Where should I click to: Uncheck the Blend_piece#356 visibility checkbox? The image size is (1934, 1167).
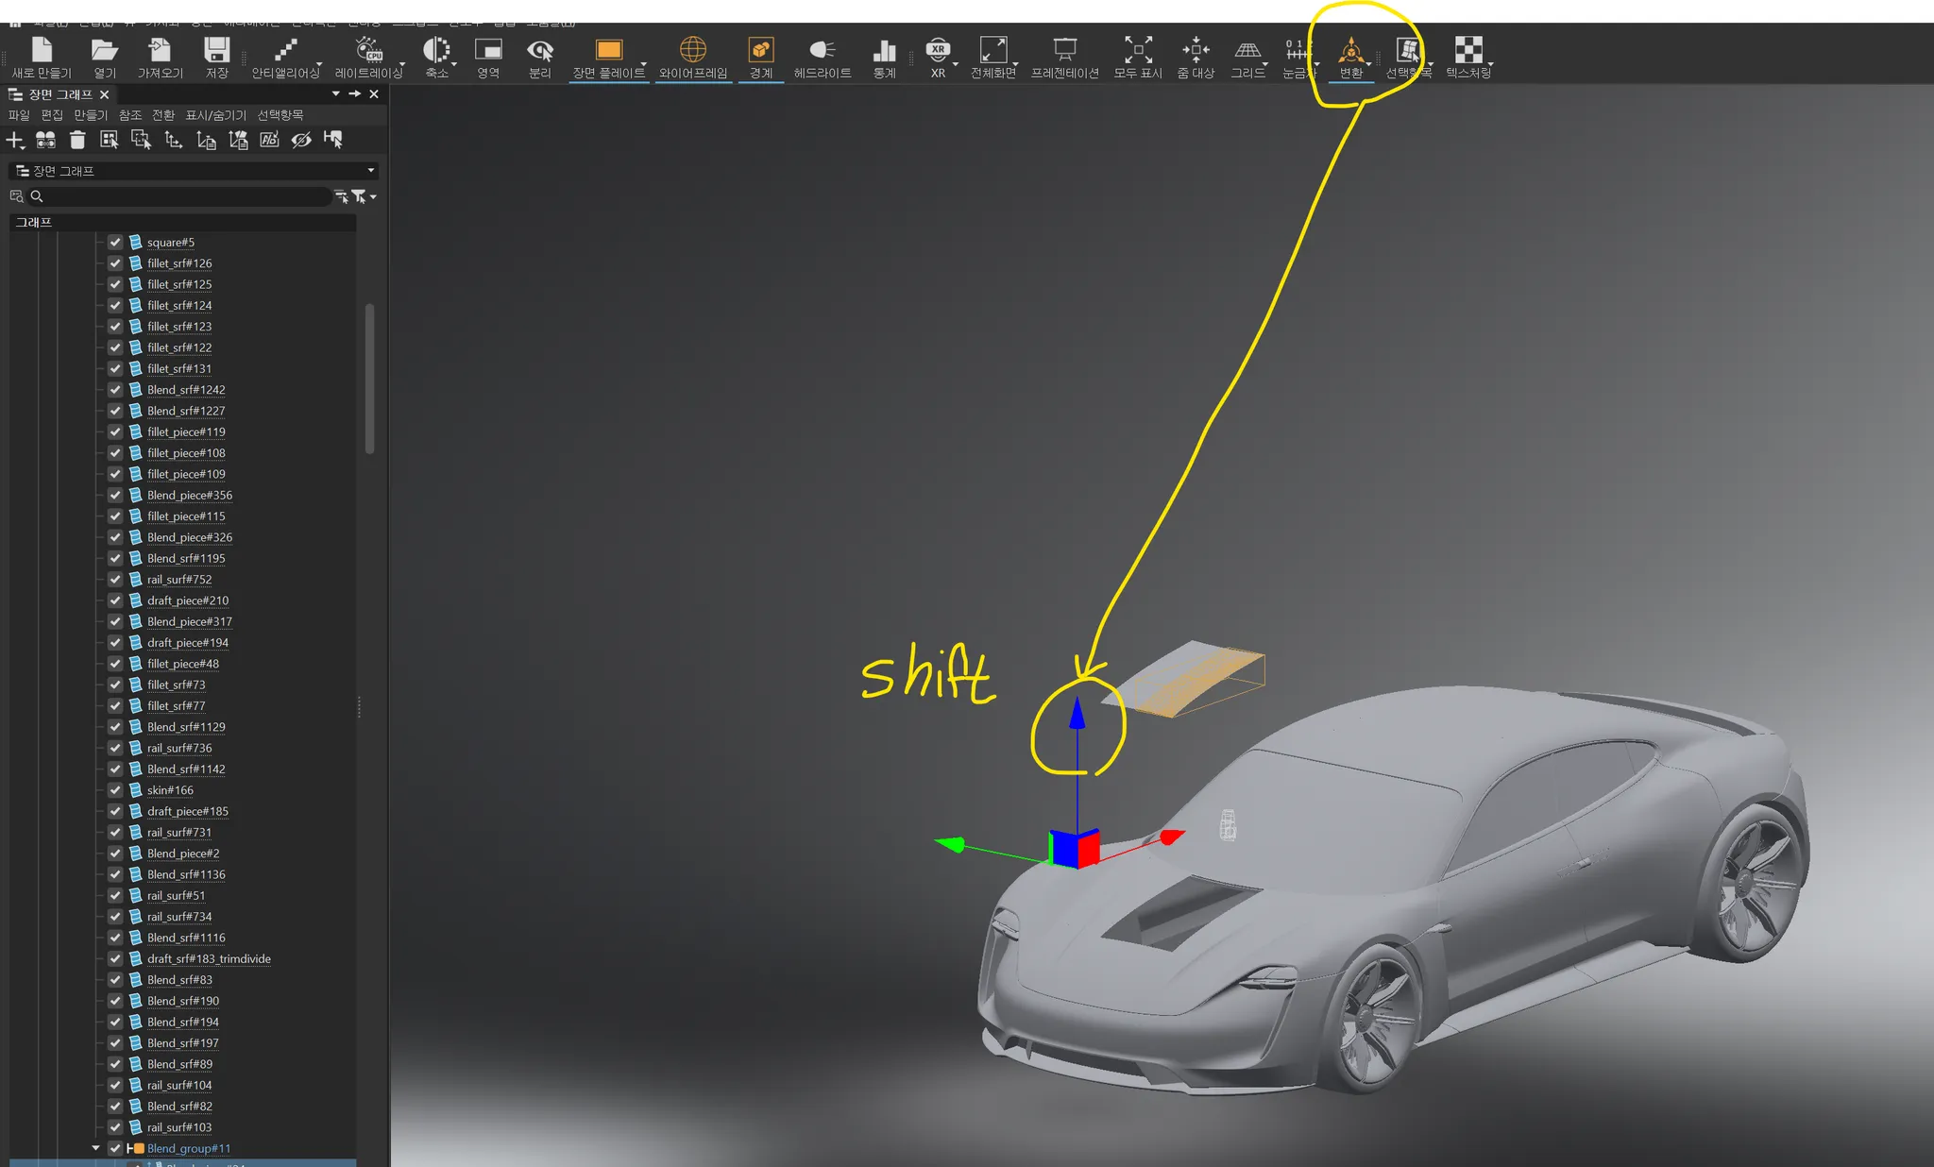[x=115, y=495]
